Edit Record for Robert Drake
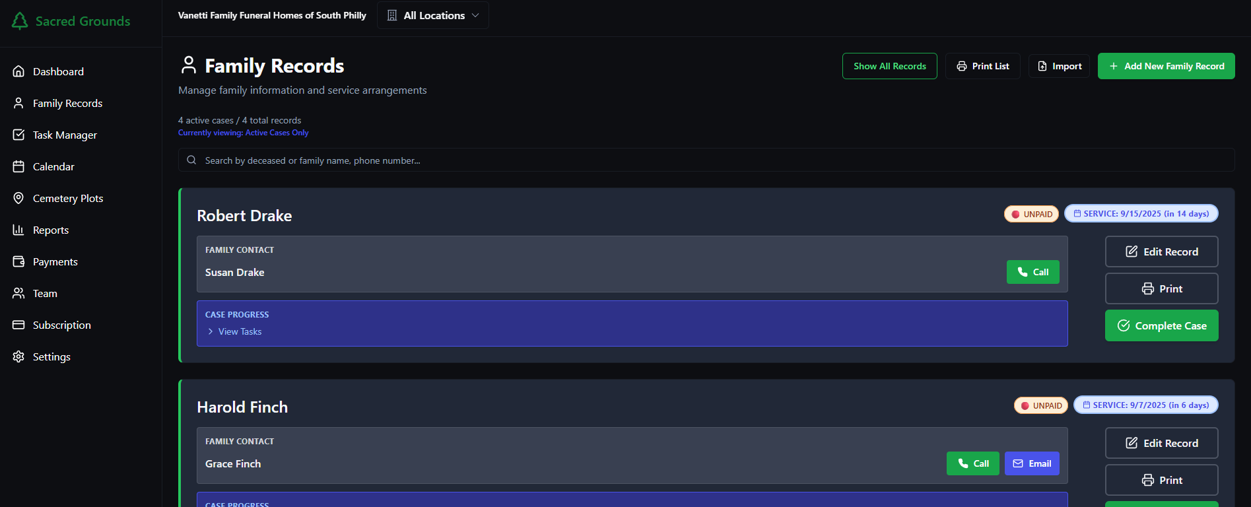 click(1162, 252)
